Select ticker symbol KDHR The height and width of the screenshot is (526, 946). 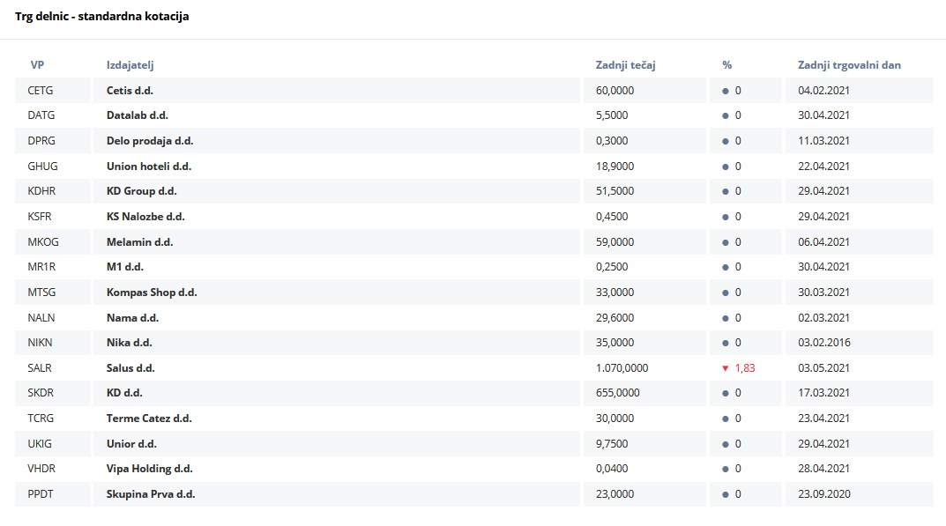41,191
